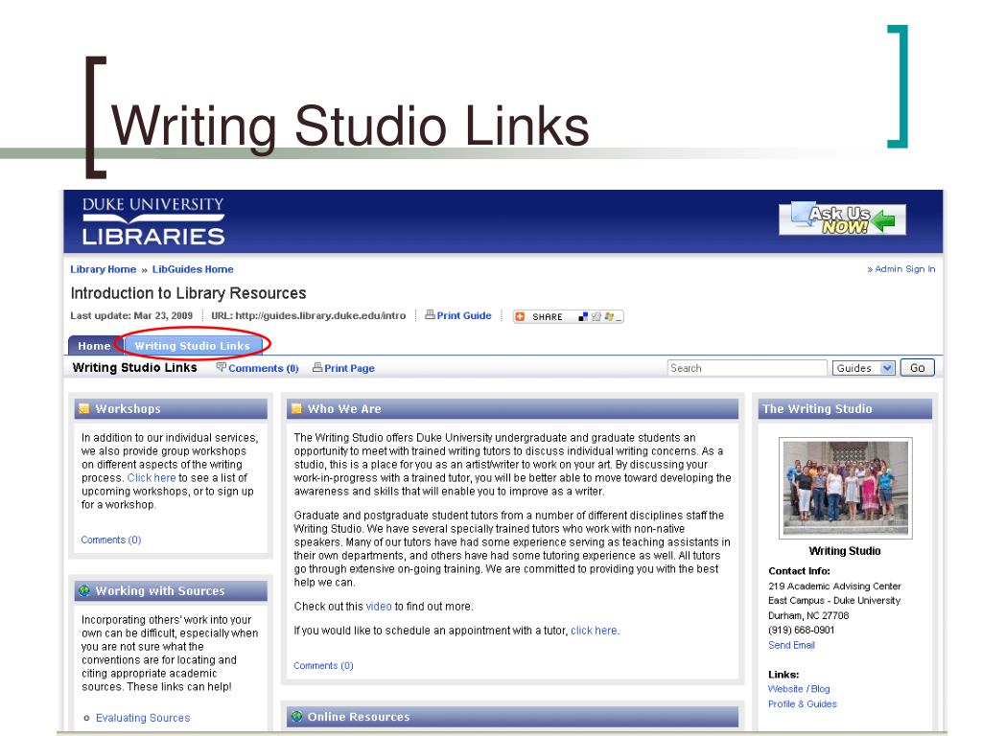The height and width of the screenshot is (736, 982).
Task: Open Comments (0) under Who We Are
Action: (323, 665)
